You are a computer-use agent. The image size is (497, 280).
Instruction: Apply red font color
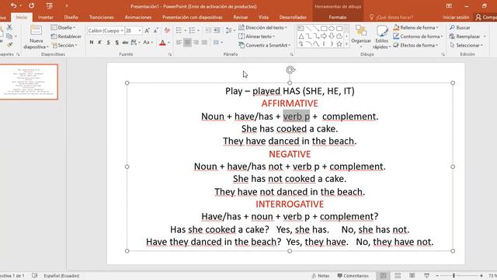[162, 42]
